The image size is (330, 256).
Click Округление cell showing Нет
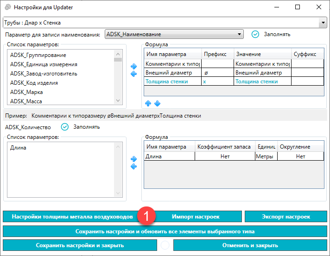pyautogui.click(x=300, y=156)
